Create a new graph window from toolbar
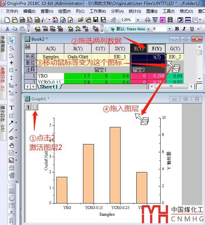The height and width of the screenshot is (225, 205). pos(30,20)
